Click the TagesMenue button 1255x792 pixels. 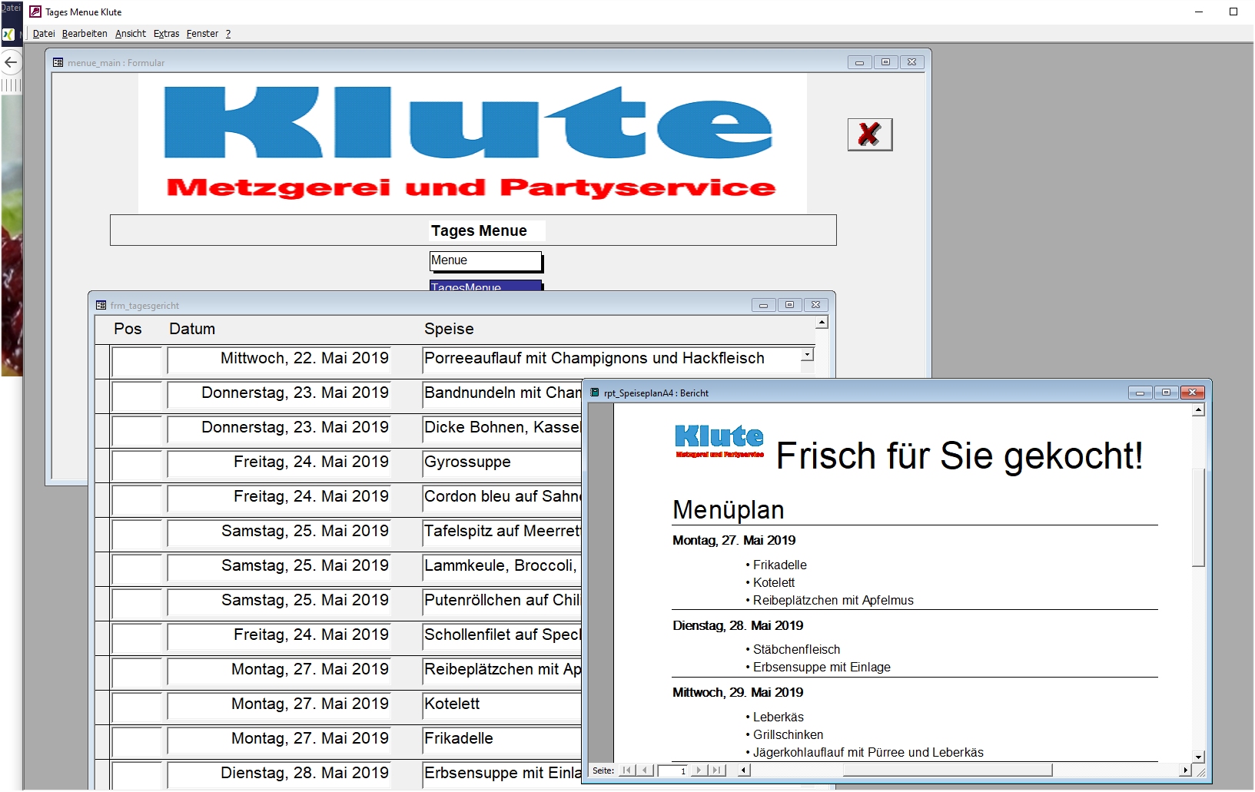click(486, 287)
